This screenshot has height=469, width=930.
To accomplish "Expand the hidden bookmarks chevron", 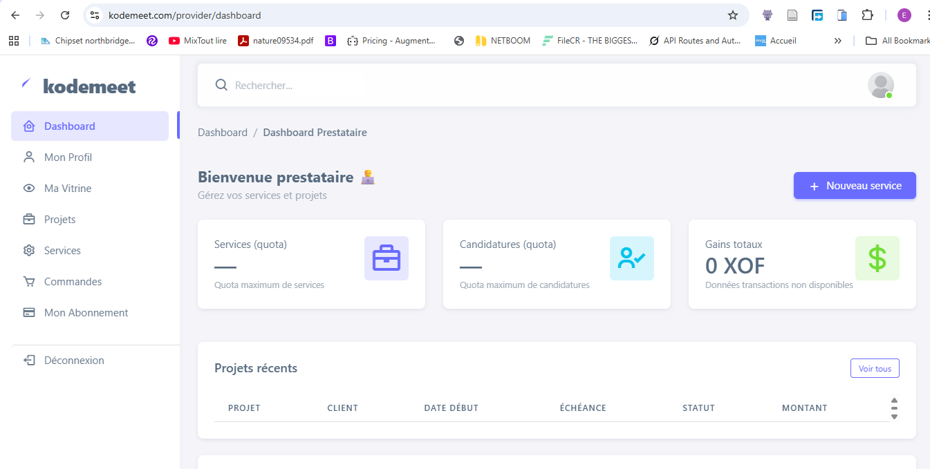I will point(837,41).
